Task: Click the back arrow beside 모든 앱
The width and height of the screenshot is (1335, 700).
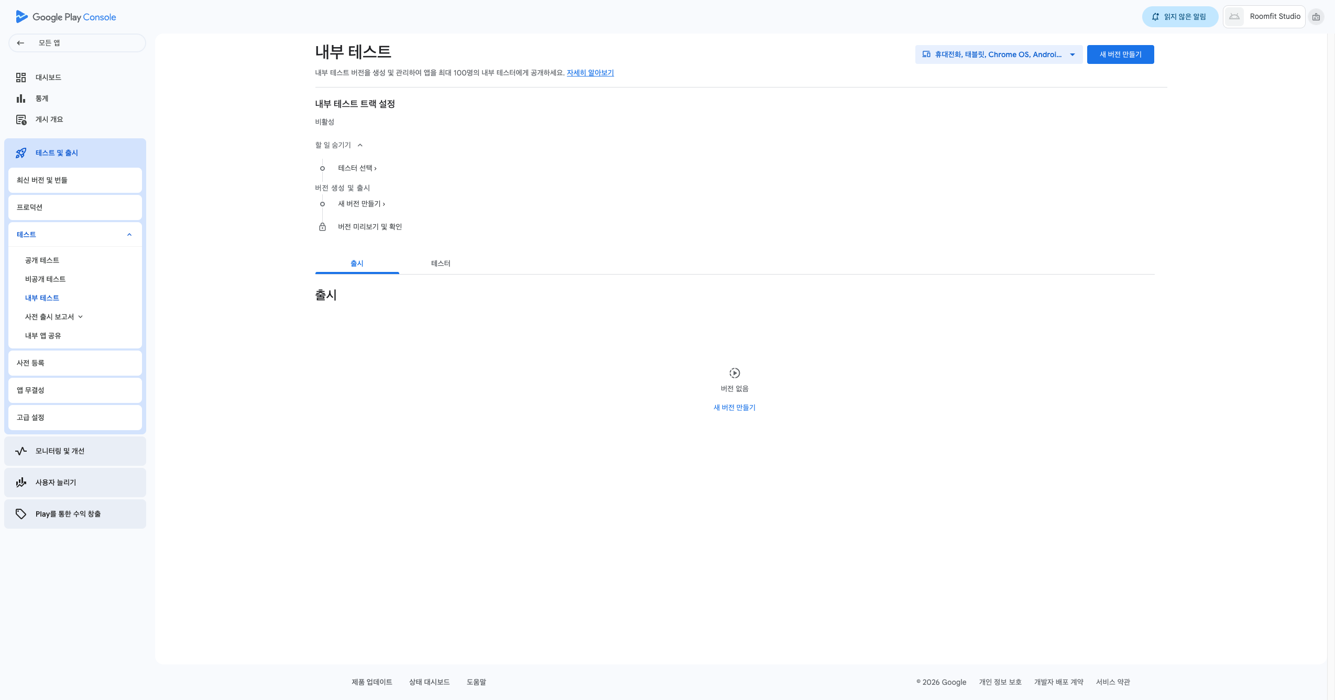Action: click(x=20, y=43)
